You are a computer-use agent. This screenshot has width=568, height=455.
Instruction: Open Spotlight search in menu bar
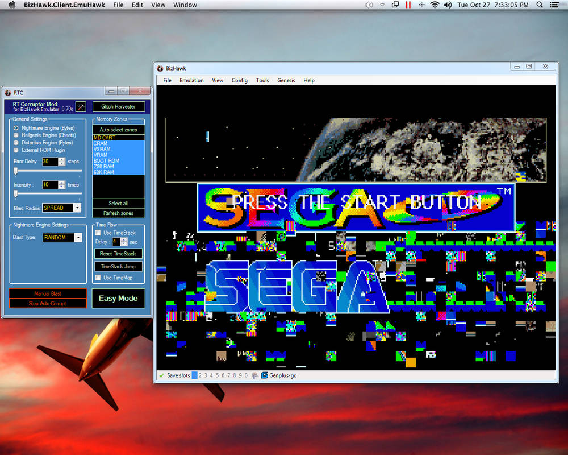(540, 5)
